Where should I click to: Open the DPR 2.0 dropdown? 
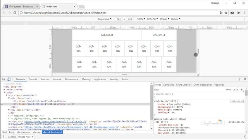pyautogui.click(x=152, y=19)
